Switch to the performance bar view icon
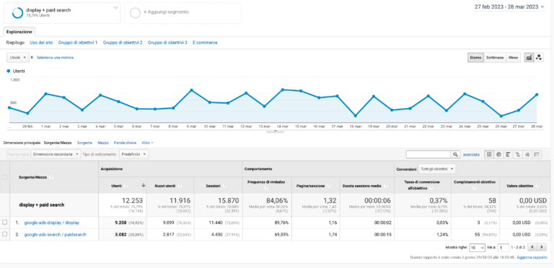The image size is (554, 268). 508,154
